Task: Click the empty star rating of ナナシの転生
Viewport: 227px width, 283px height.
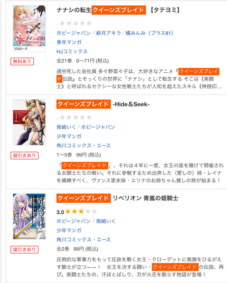Action: point(74,23)
